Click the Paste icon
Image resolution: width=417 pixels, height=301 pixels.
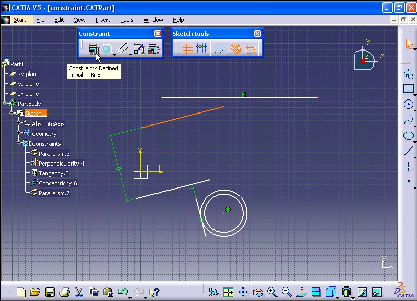tap(108, 292)
